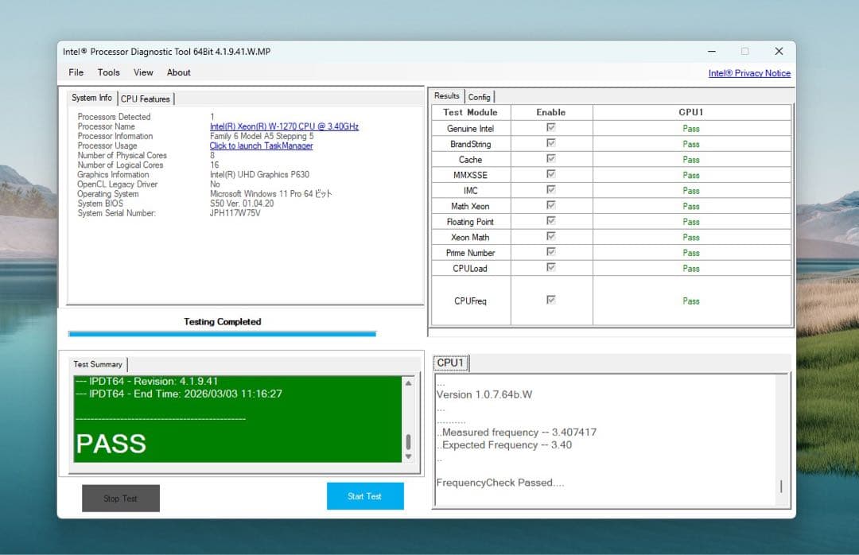This screenshot has height=555, width=859.
Task: Click the CPU1 column header
Action: pyautogui.click(x=691, y=112)
